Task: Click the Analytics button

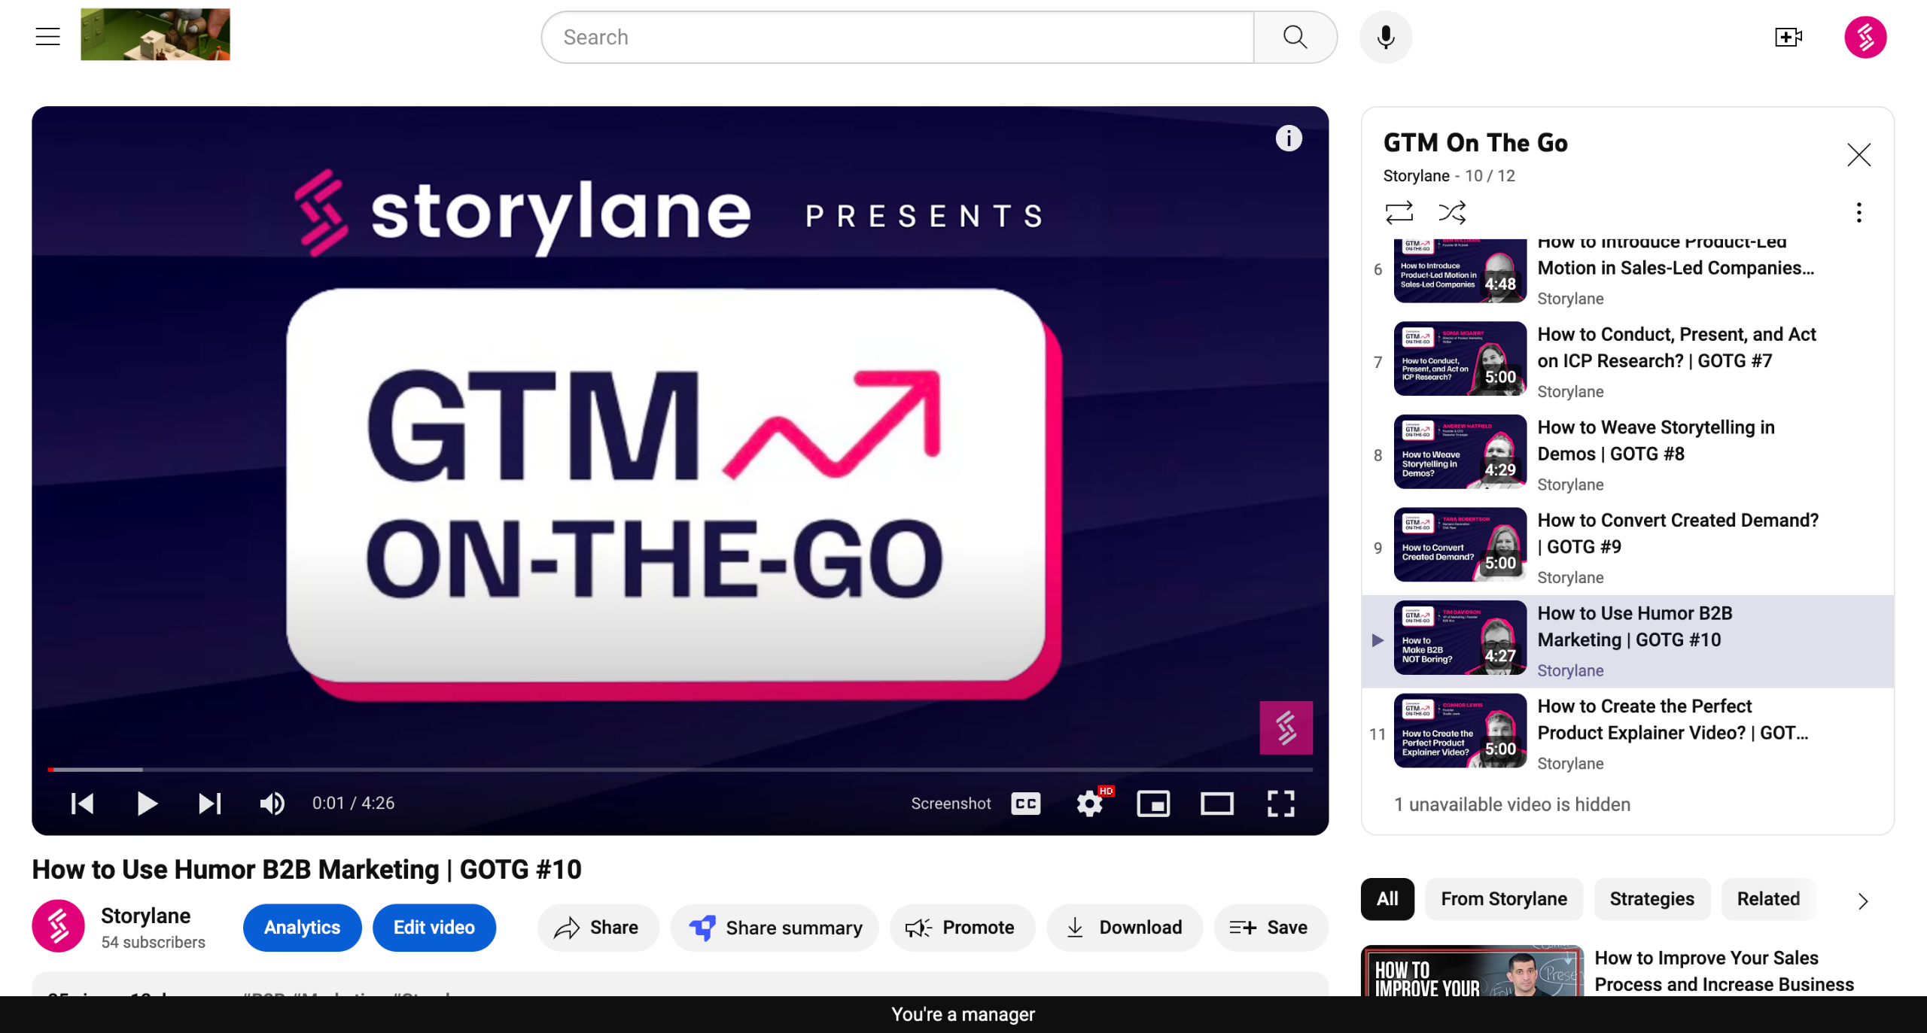Action: pyautogui.click(x=302, y=928)
